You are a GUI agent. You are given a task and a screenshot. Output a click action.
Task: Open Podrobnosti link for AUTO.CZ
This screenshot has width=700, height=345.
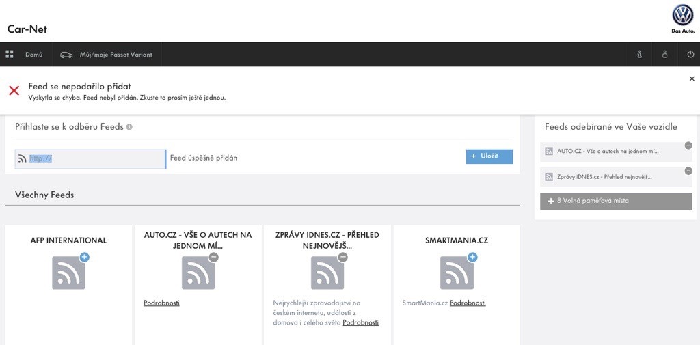pos(161,303)
